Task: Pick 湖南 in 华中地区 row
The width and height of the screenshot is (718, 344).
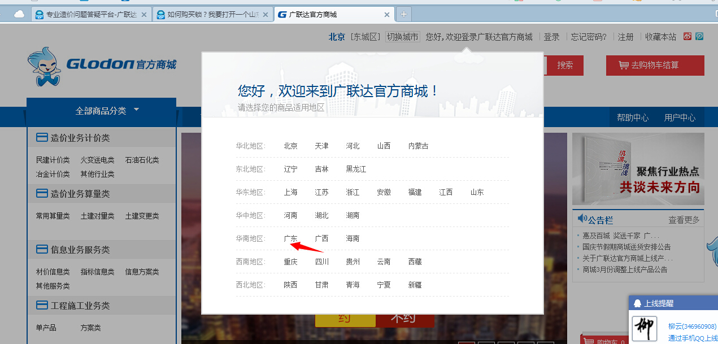Action: pyautogui.click(x=353, y=215)
